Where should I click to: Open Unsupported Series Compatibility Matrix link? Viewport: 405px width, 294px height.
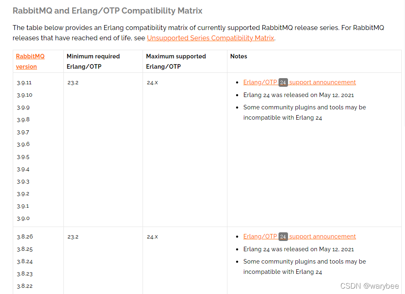click(211, 38)
